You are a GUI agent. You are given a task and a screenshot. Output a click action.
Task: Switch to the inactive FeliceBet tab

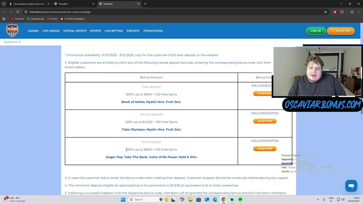(74, 4)
